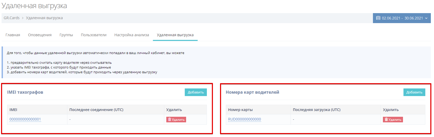Click the Последнее соединение (UTC) column header

[x=96, y=110]
